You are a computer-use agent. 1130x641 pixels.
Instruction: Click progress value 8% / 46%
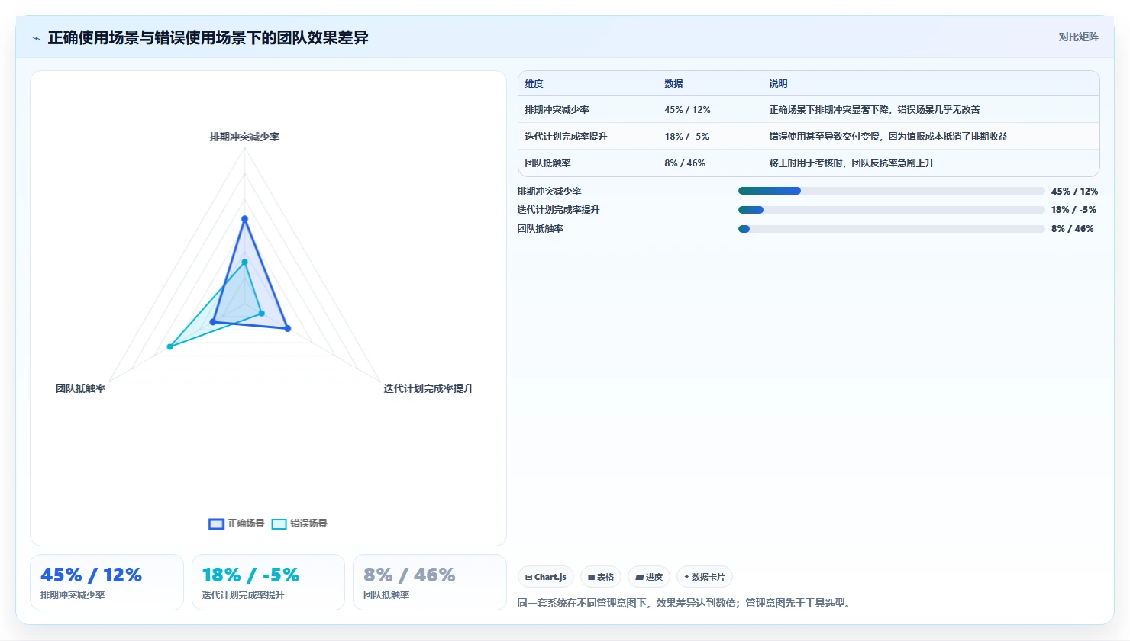(1072, 229)
